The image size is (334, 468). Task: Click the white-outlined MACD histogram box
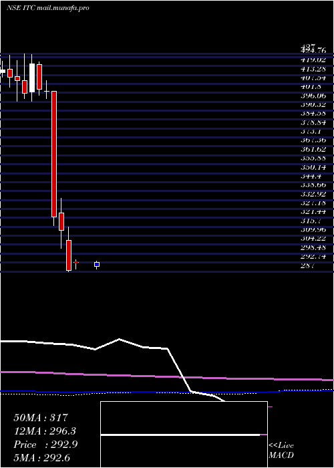click(184, 435)
